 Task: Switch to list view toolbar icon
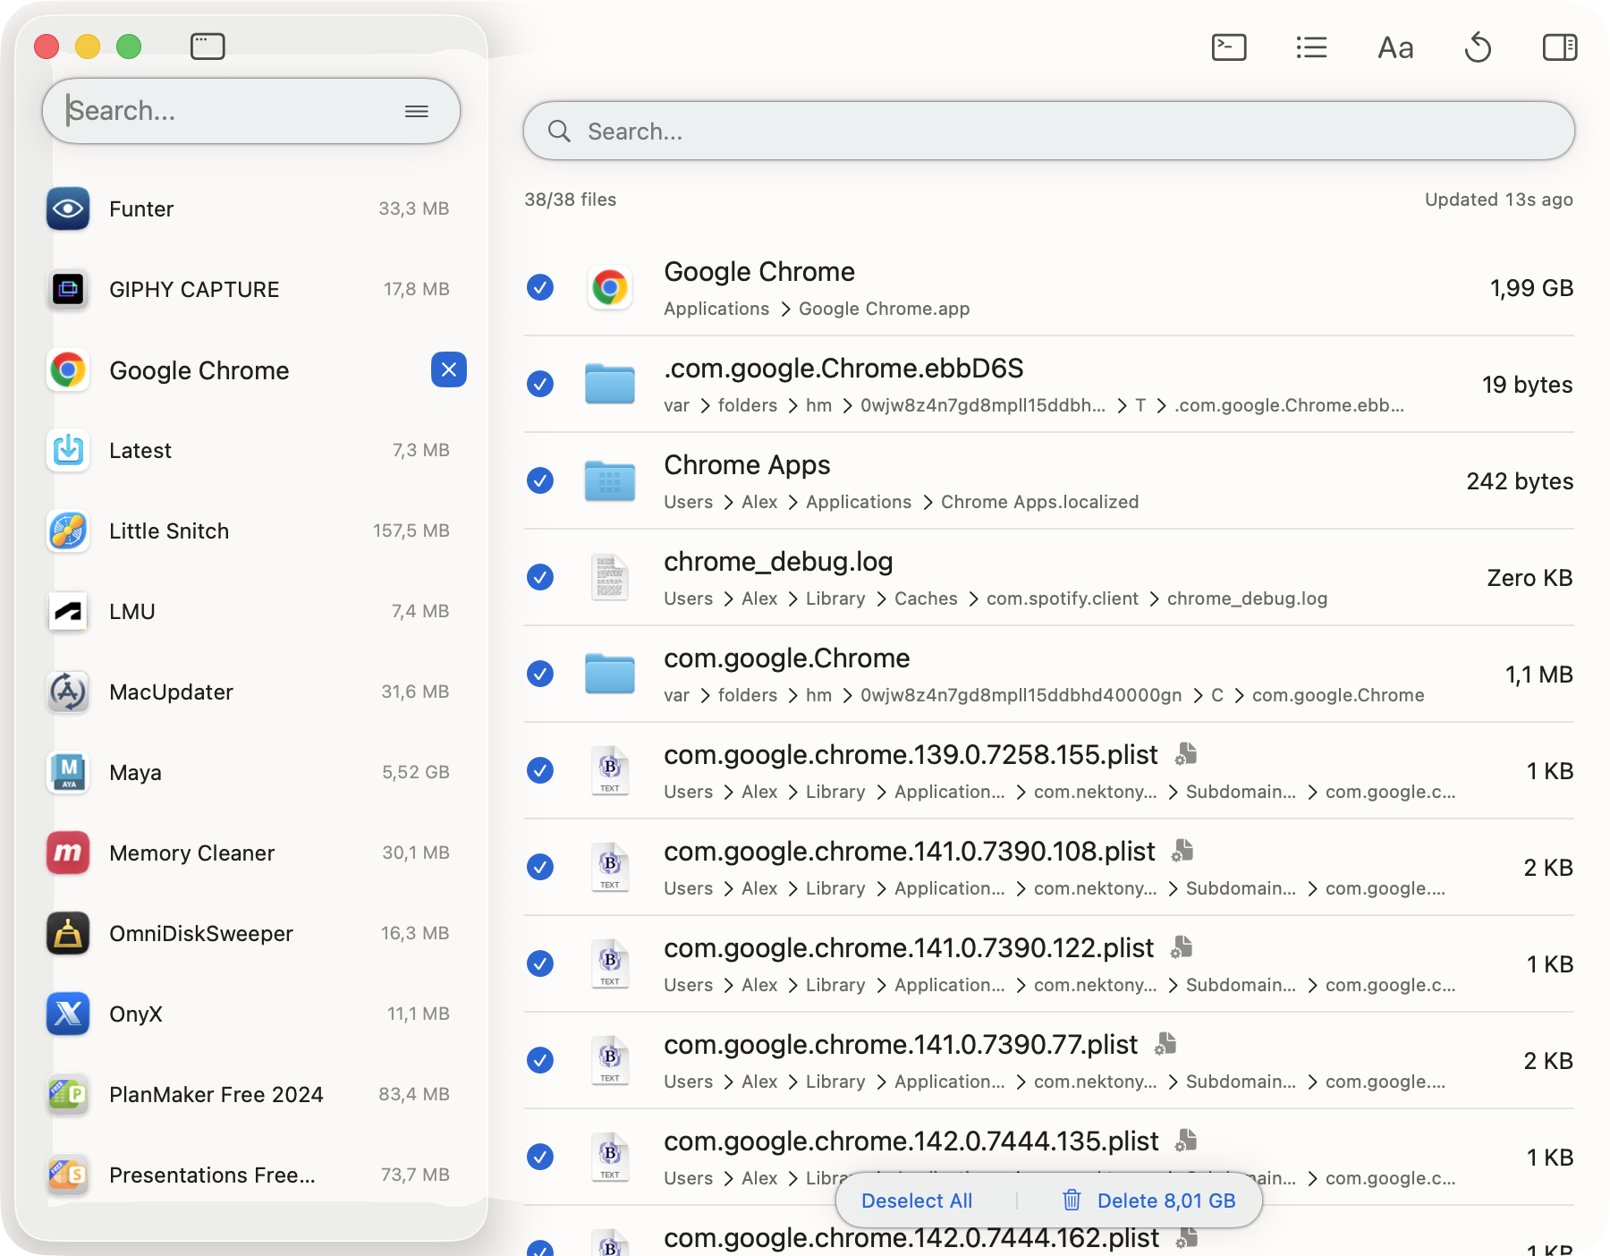[x=1311, y=47]
